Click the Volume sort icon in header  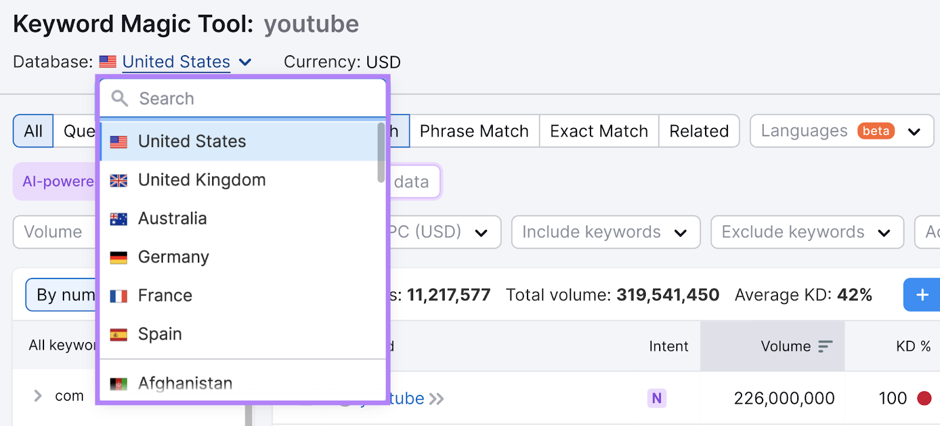click(825, 346)
